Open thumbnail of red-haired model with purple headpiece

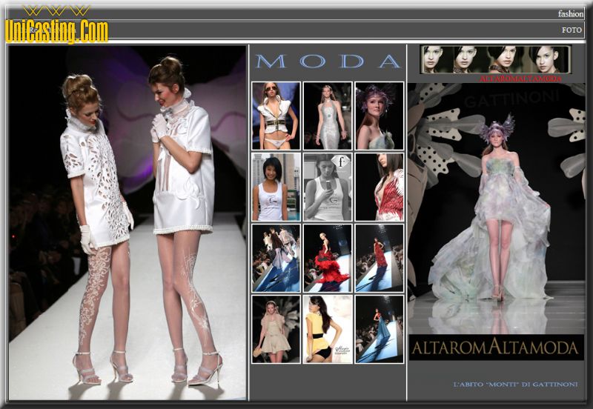380,116
